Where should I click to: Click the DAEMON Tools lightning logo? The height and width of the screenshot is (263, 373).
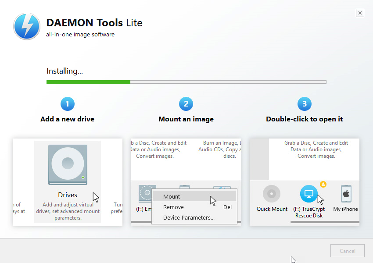click(x=27, y=26)
